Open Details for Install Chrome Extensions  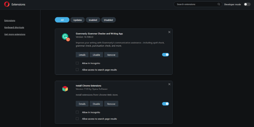(82, 104)
